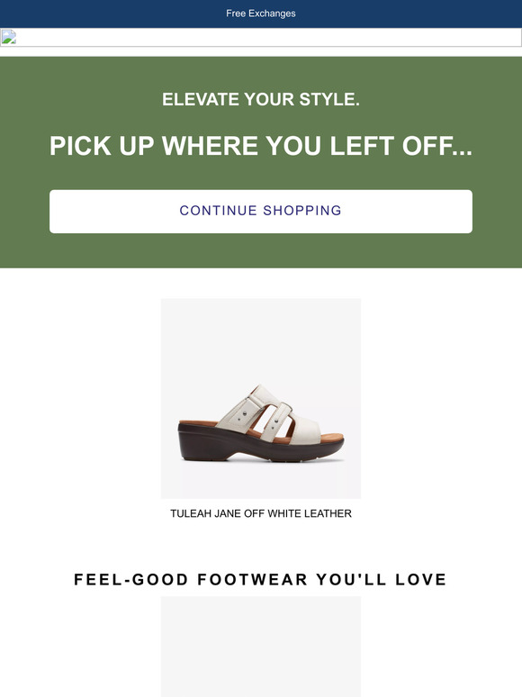Click the word Exchanges in top bar
522x697 pixels.
[272, 14]
